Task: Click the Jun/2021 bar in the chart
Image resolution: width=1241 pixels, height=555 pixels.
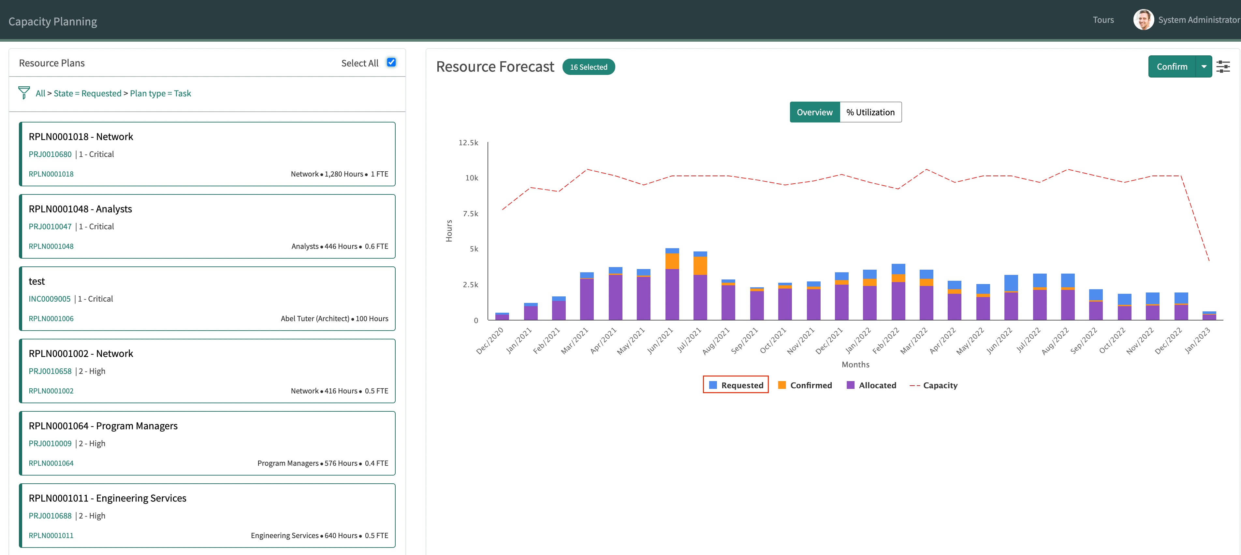Action: click(672, 284)
